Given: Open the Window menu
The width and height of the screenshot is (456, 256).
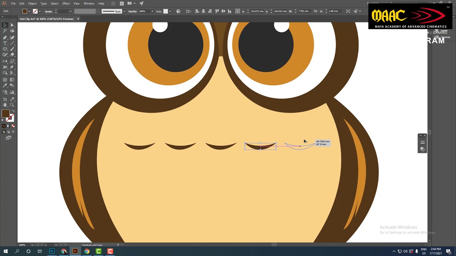Looking at the screenshot, I should (x=89, y=4).
